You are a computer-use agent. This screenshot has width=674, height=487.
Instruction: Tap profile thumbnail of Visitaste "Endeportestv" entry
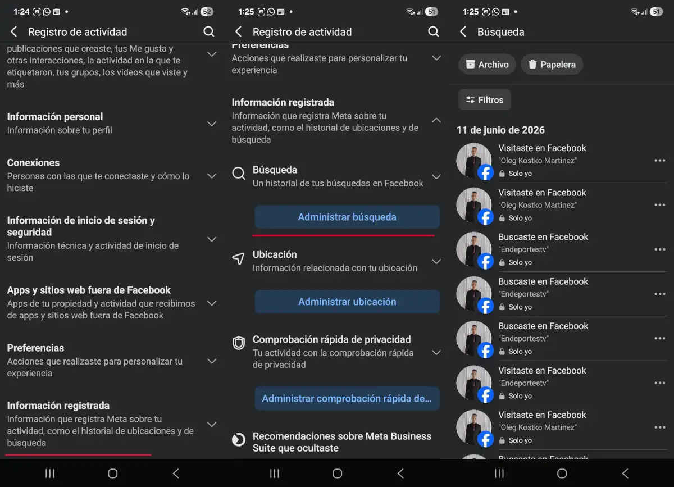click(x=474, y=383)
